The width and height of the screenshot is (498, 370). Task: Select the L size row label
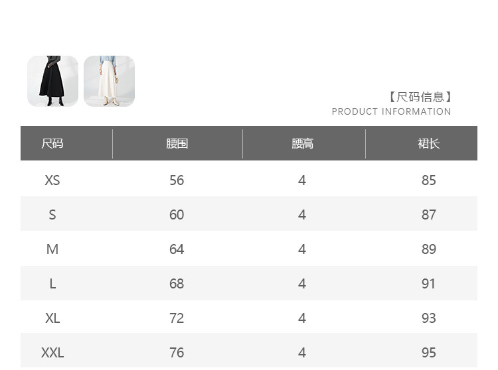click(52, 284)
